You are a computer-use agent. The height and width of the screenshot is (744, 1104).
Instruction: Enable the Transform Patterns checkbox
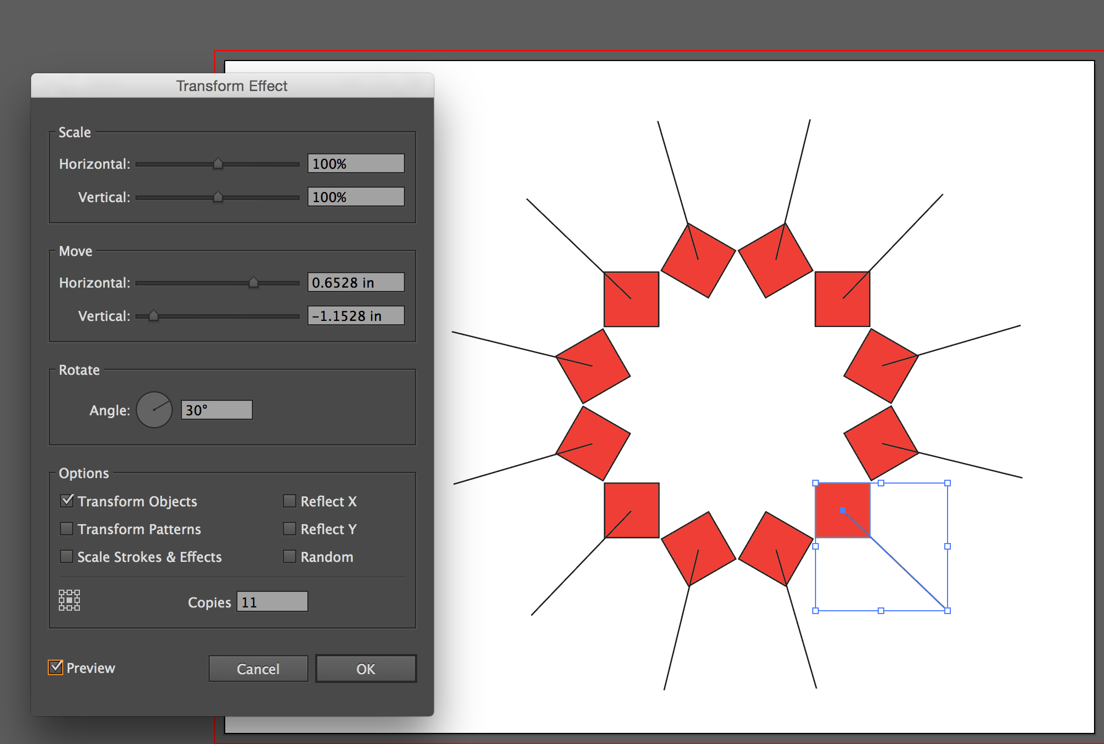67,529
